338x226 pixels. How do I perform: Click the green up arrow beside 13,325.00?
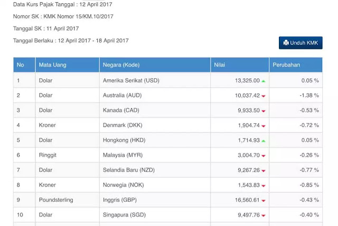264,81
